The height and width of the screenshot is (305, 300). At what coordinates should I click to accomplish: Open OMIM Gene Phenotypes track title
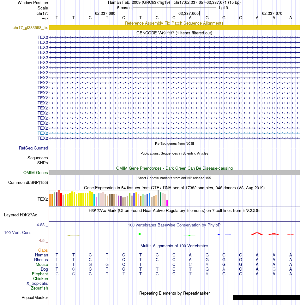point(174,168)
